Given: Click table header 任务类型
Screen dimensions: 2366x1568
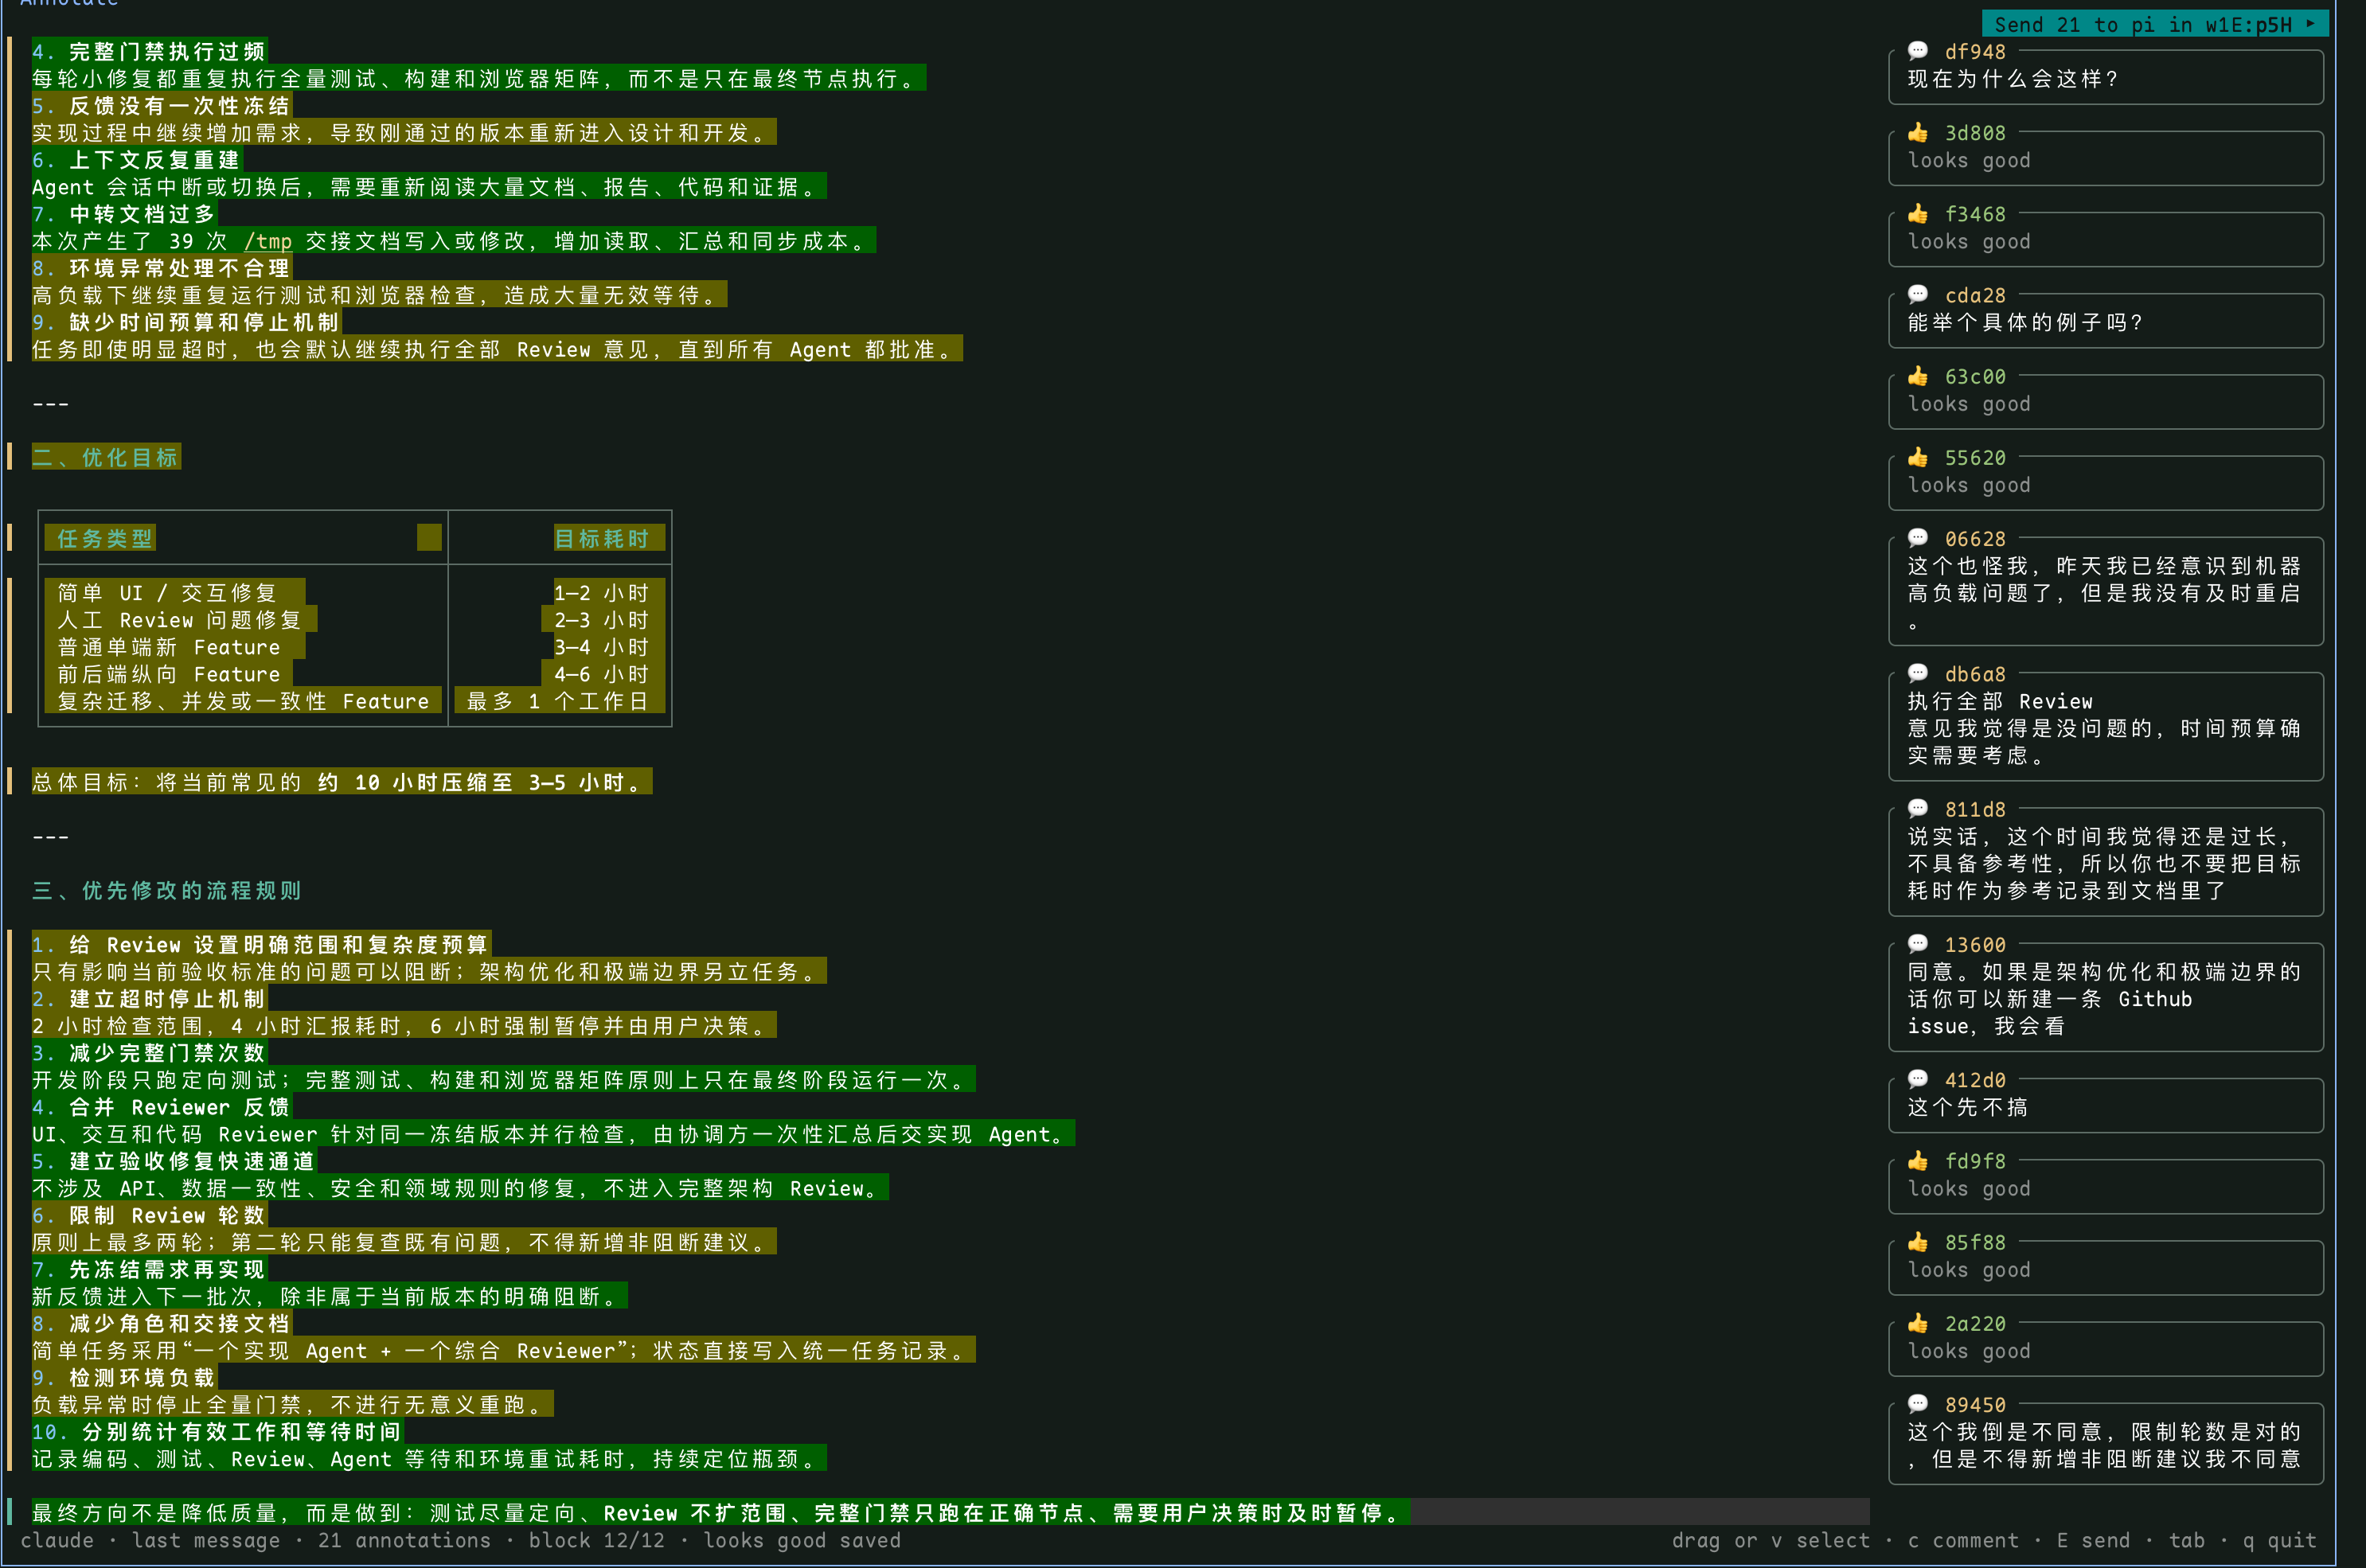Looking at the screenshot, I should coord(105,538).
